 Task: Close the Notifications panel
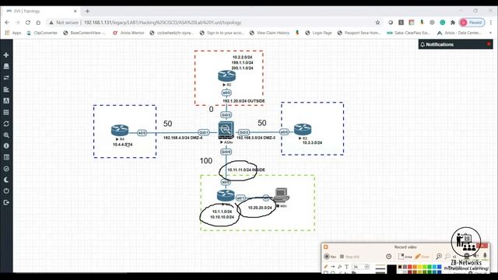pyautogui.click(x=489, y=44)
